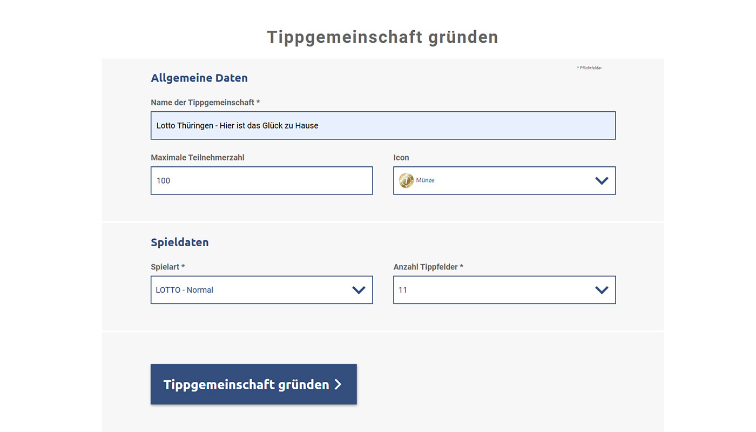Click the chevron on the Icon selector
The image size is (756, 432).
[x=602, y=180]
